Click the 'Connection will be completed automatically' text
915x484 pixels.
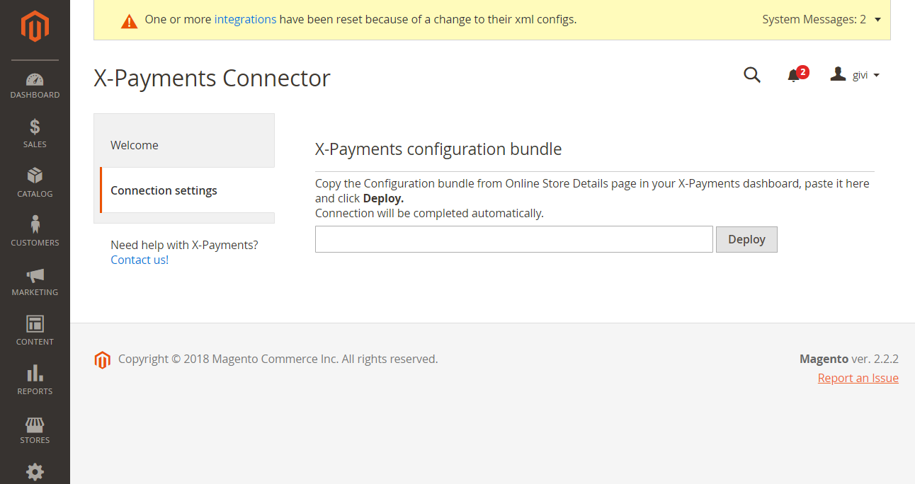429,213
